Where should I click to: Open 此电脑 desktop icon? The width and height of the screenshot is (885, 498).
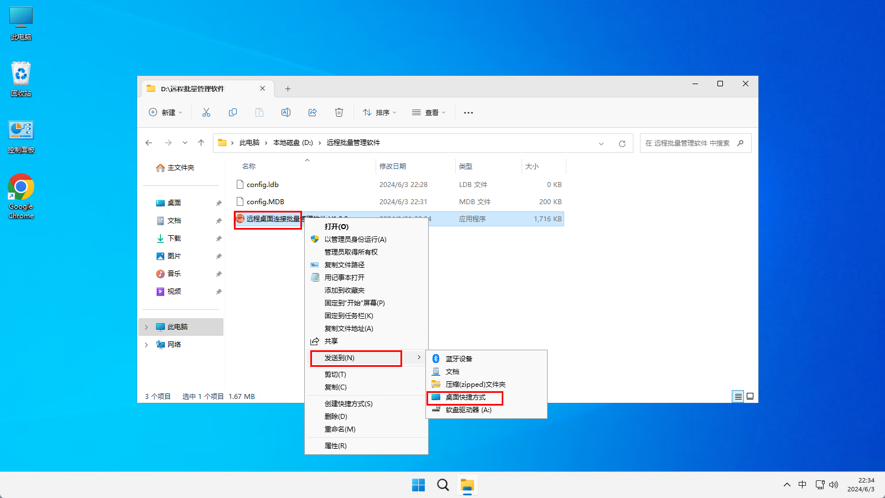click(21, 24)
